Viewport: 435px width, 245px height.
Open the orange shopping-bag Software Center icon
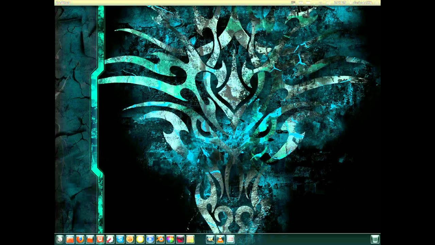pyautogui.click(x=90, y=239)
